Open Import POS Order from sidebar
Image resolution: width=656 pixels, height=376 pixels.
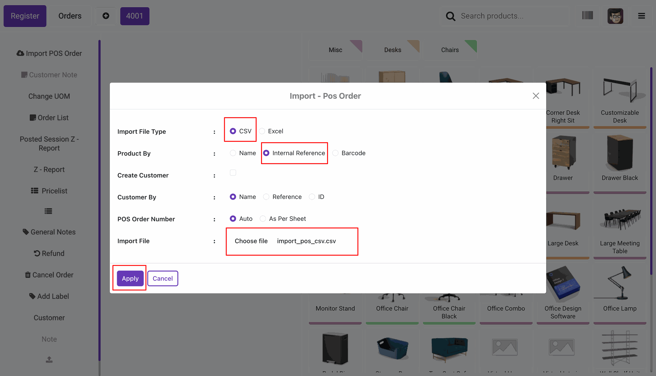49,53
